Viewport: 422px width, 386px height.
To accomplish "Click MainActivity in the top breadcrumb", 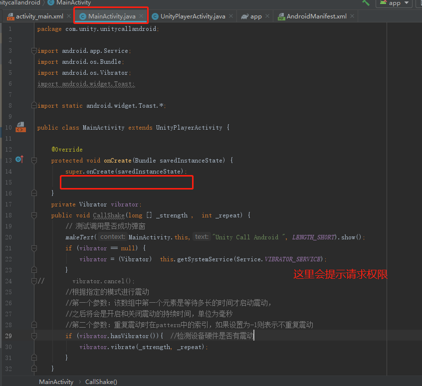I will click(73, 2).
